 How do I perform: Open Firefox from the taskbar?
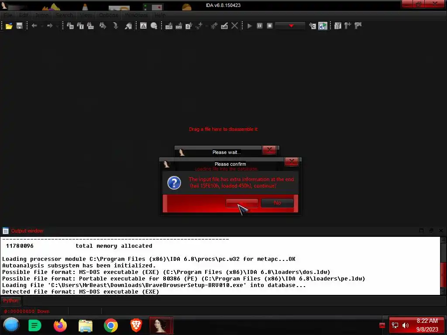click(x=60, y=325)
